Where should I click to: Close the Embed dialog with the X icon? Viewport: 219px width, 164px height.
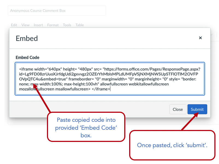click(x=200, y=38)
